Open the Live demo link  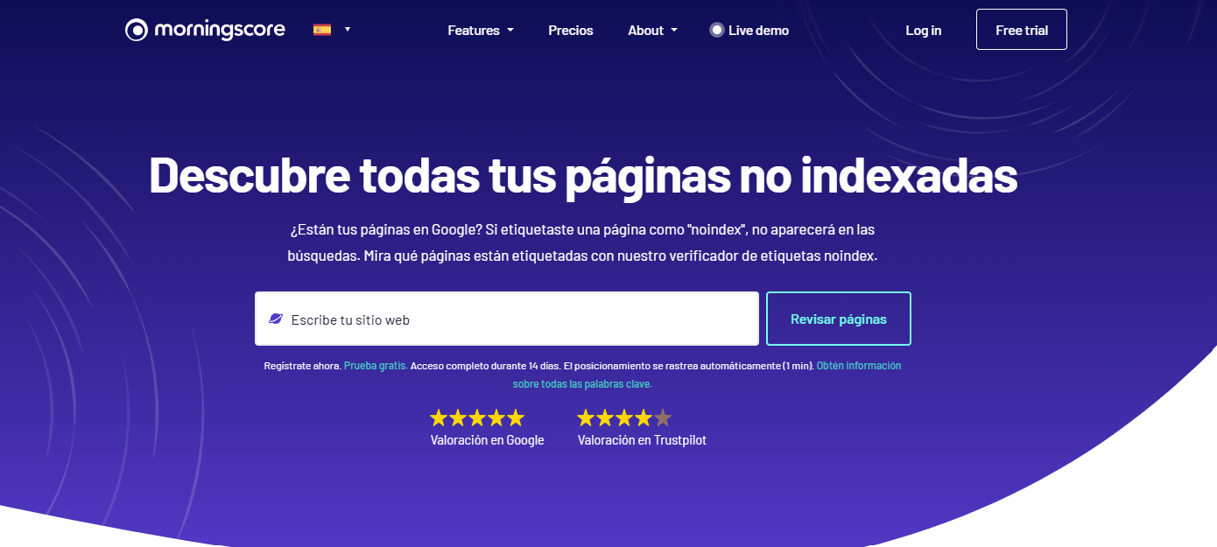tap(758, 31)
